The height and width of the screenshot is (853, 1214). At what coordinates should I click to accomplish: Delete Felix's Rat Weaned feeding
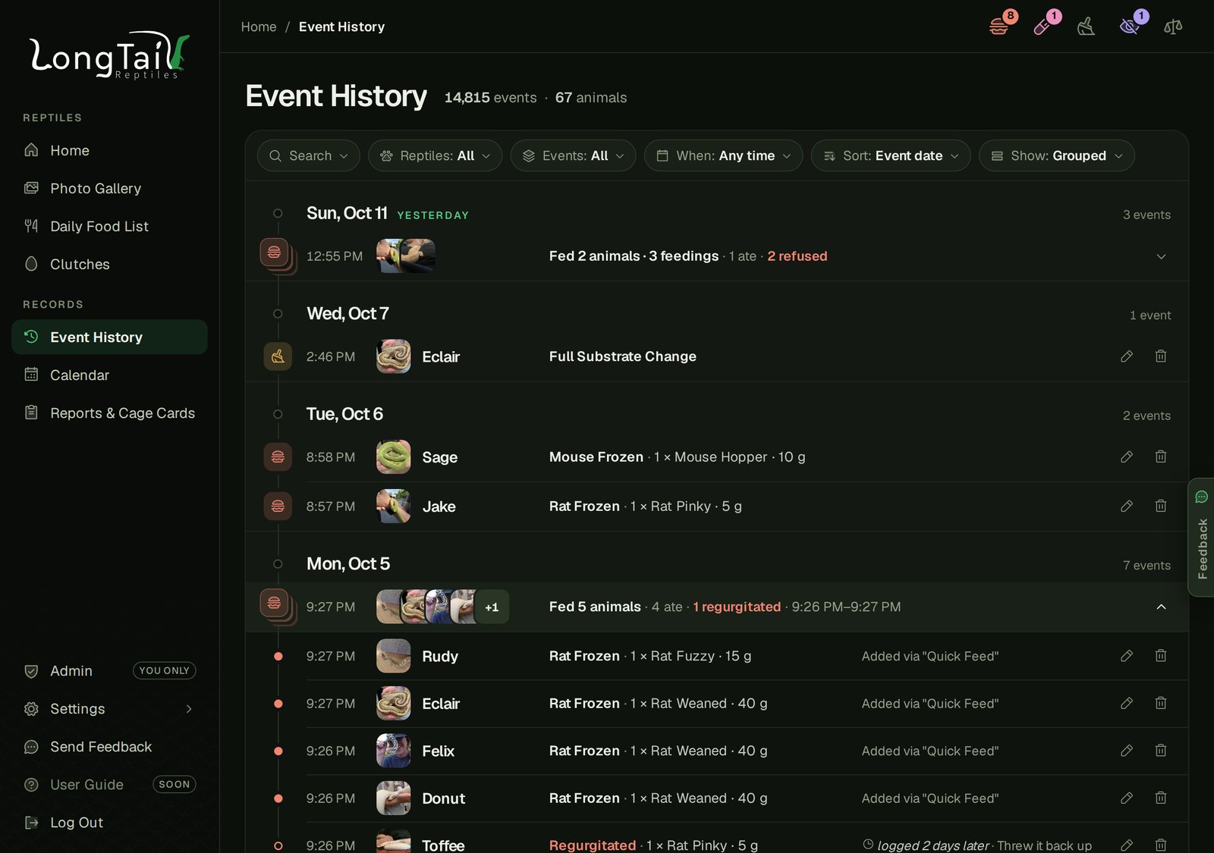1161,751
